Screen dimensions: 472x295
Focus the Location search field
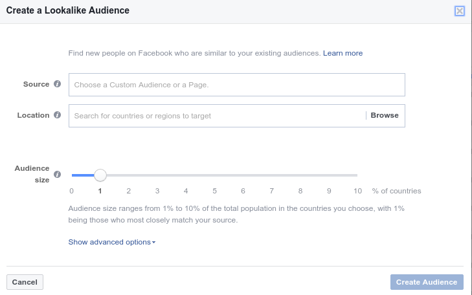pyautogui.click(x=217, y=116)
